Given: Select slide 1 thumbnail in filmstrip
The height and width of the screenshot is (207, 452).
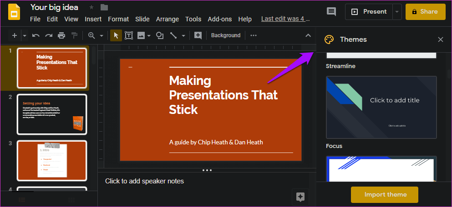Looking at the screenshot, I should point(52,68).
